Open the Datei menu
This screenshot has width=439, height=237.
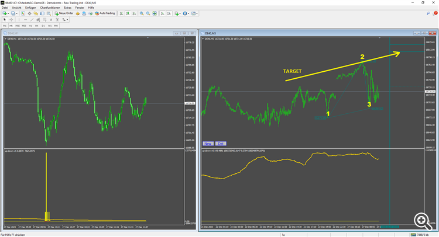click(5, 8)
